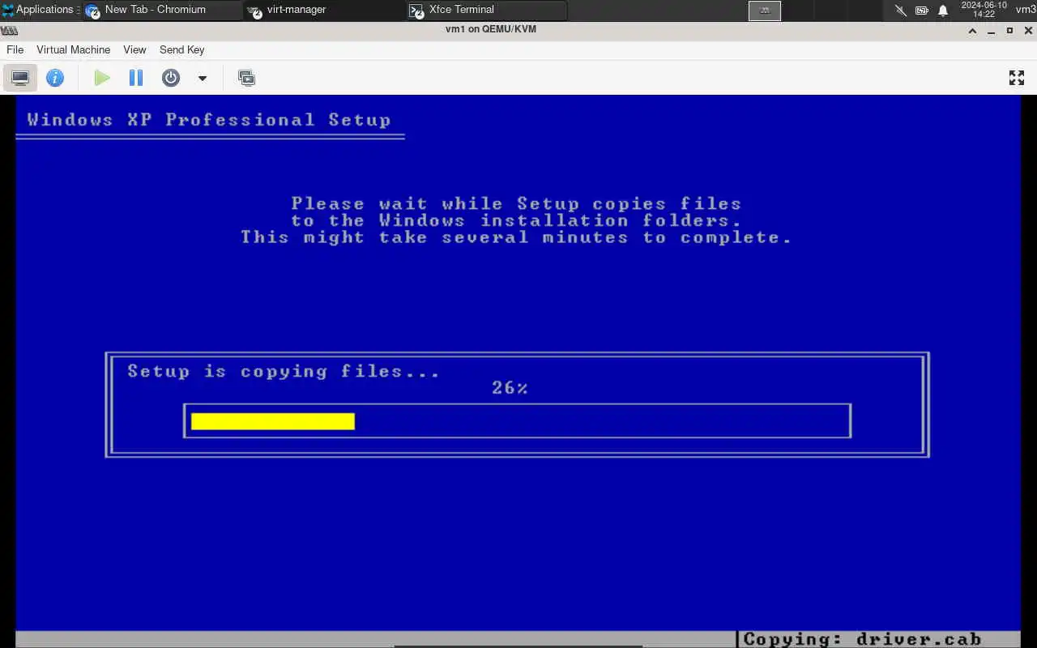Click 'This might take several minutes' line
Screen dimensions: 1037x648
[x=515, y=237]
